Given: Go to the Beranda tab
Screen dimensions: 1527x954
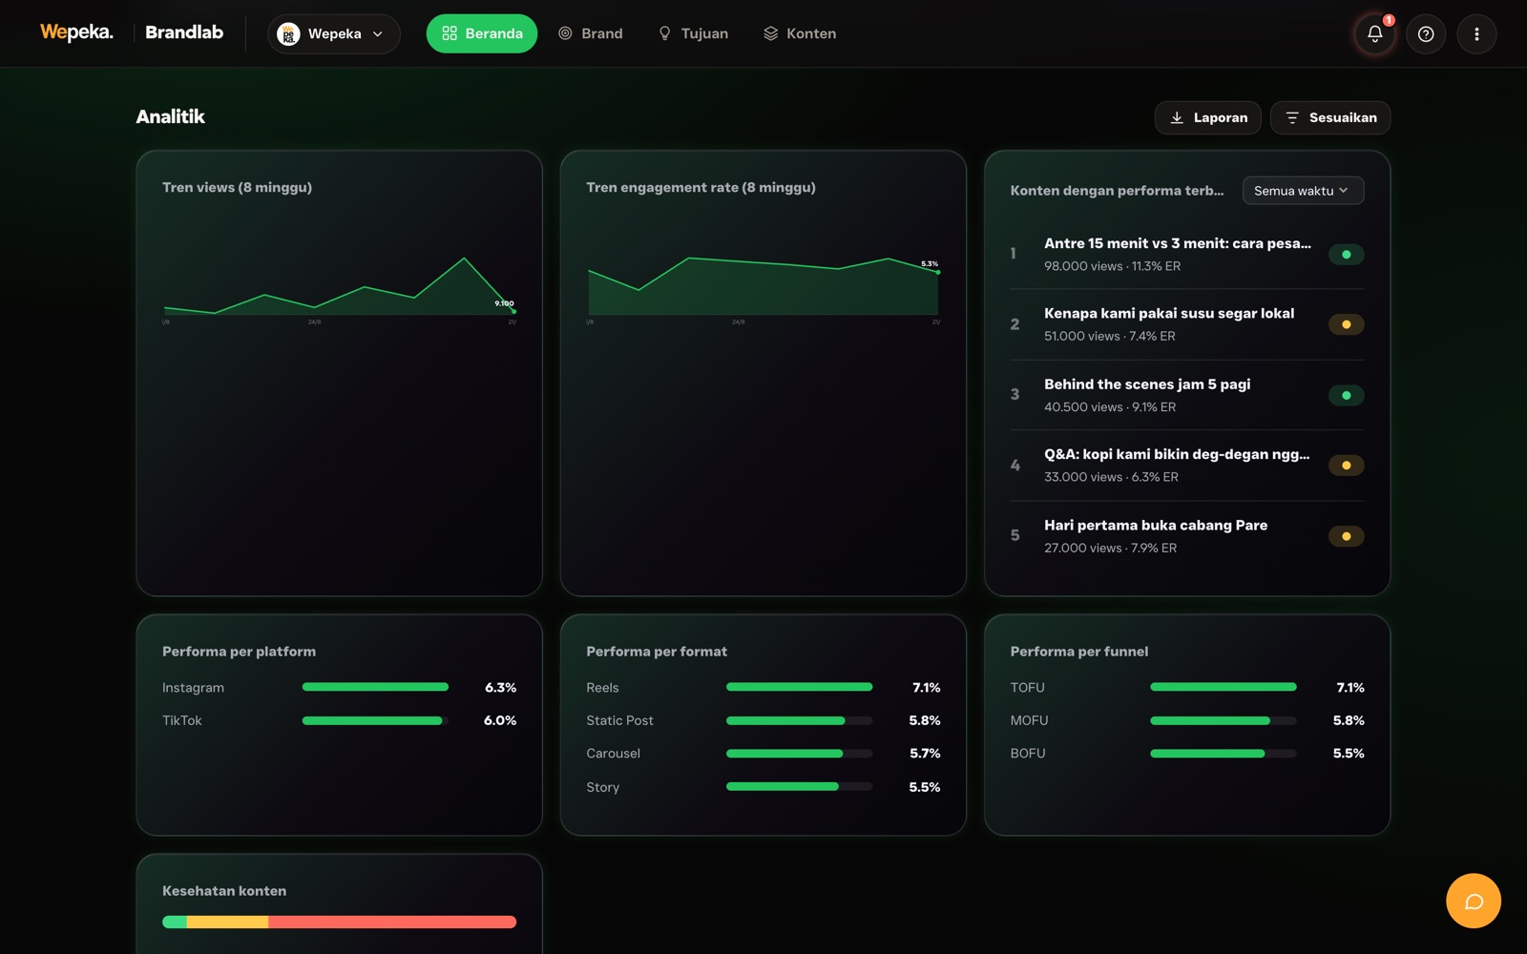Looking at the screenshot, I should point(482,33).
